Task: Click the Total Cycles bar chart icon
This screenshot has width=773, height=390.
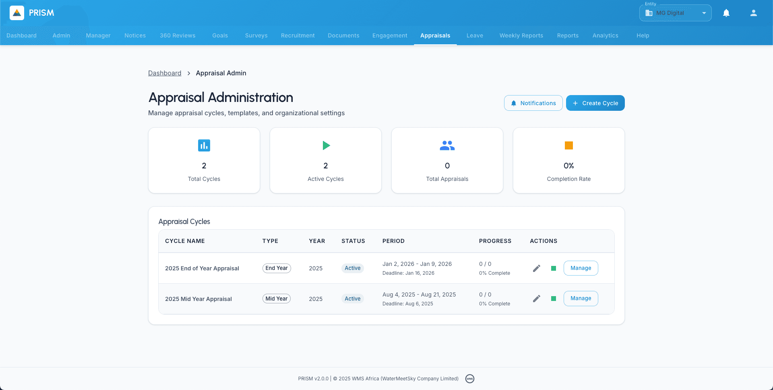Action: (204, 145)
